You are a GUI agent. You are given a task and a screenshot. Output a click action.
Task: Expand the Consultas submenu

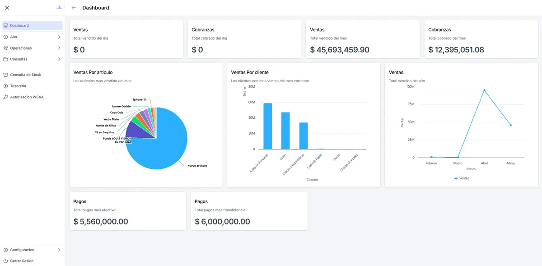pyautogui.click(x=60, y=59)
